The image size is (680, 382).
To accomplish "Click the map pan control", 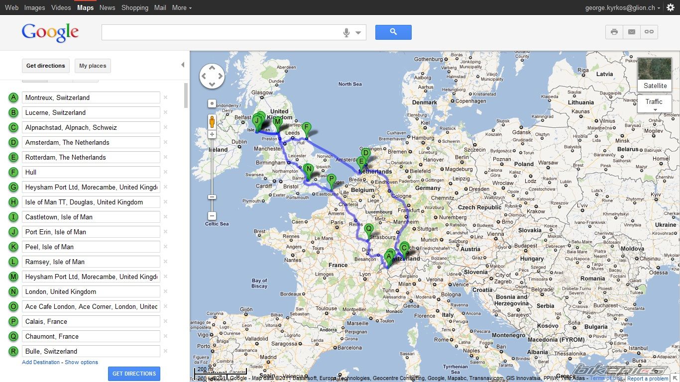I will (212, 76).
